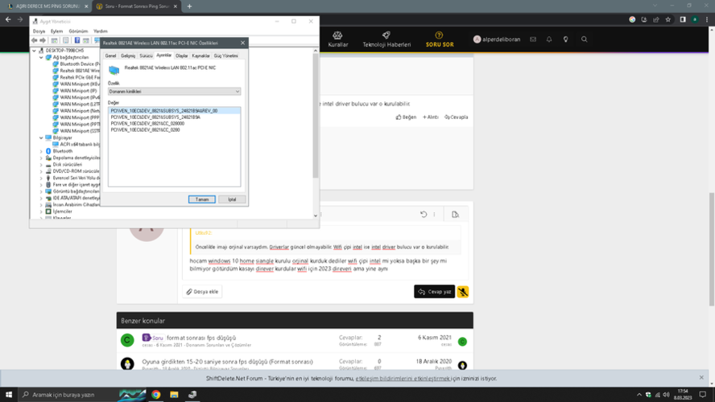This screenshot has height=402, width=715.
Task: Click volume icon in system tray
Action: [666, 395]
